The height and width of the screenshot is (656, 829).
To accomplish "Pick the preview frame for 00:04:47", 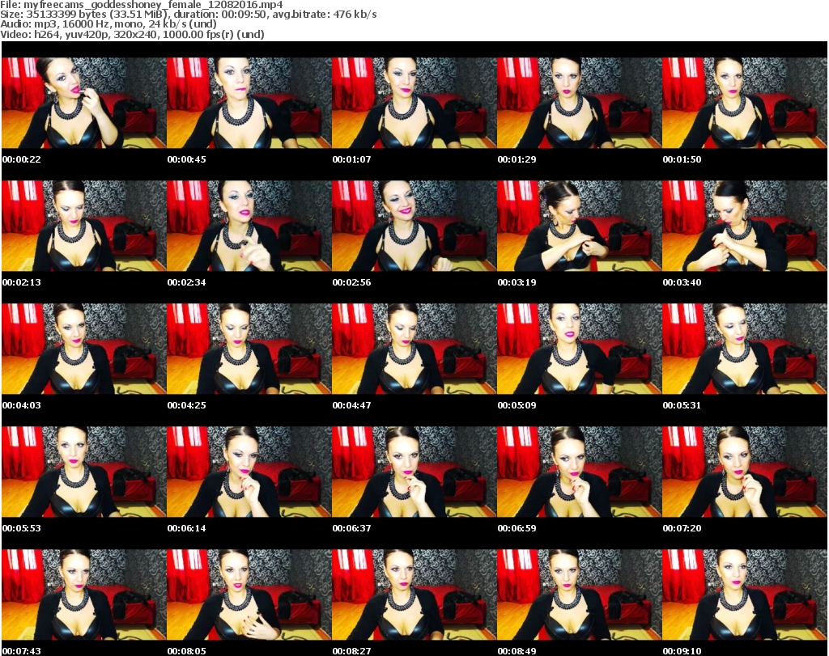I will tap(414, 349).
